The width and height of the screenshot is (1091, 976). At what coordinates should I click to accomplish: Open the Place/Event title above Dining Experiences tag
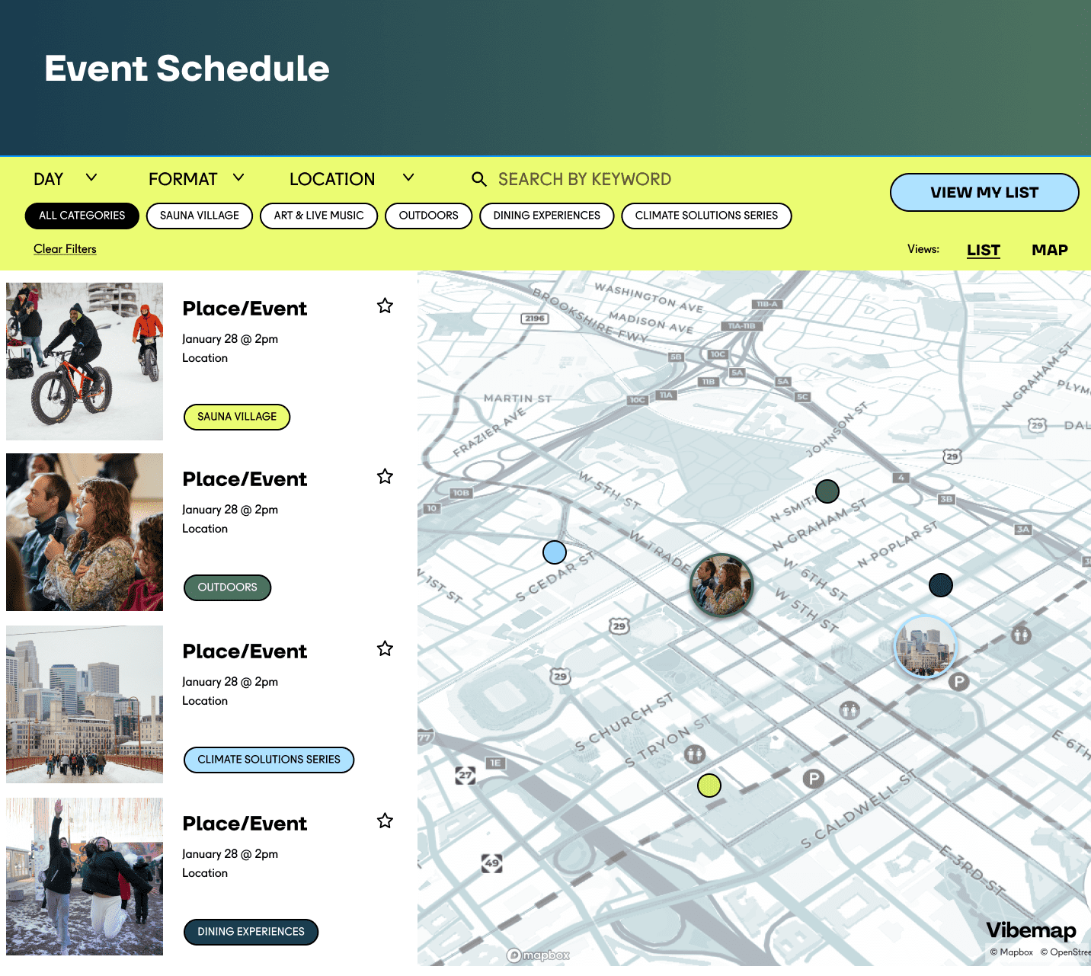pyautogui.click(x=245, y=824)
